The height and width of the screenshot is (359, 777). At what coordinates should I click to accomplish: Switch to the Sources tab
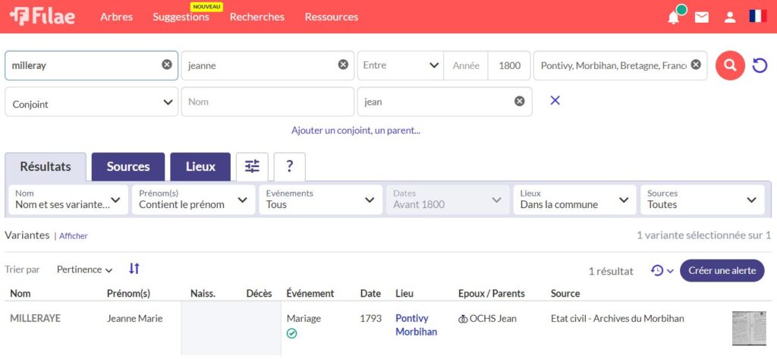point(128,166)
